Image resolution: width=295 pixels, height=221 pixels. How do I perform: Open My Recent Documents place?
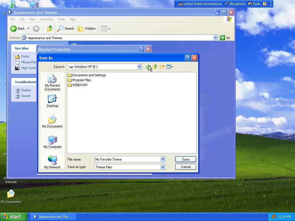(52, 83)
